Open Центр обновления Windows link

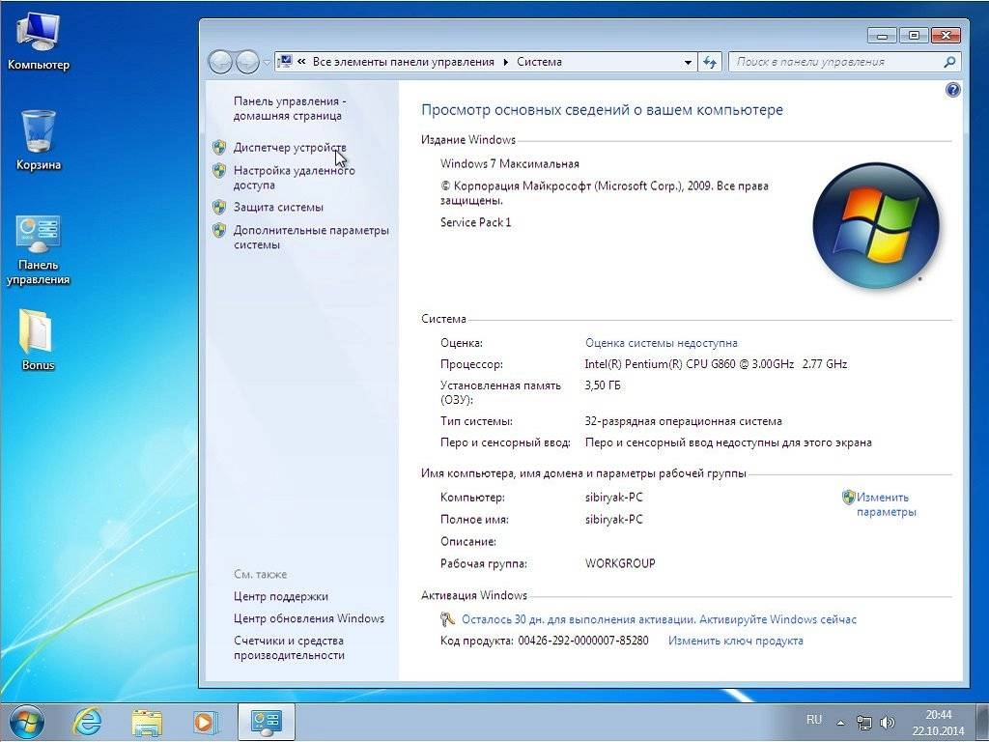pos(309,619)
